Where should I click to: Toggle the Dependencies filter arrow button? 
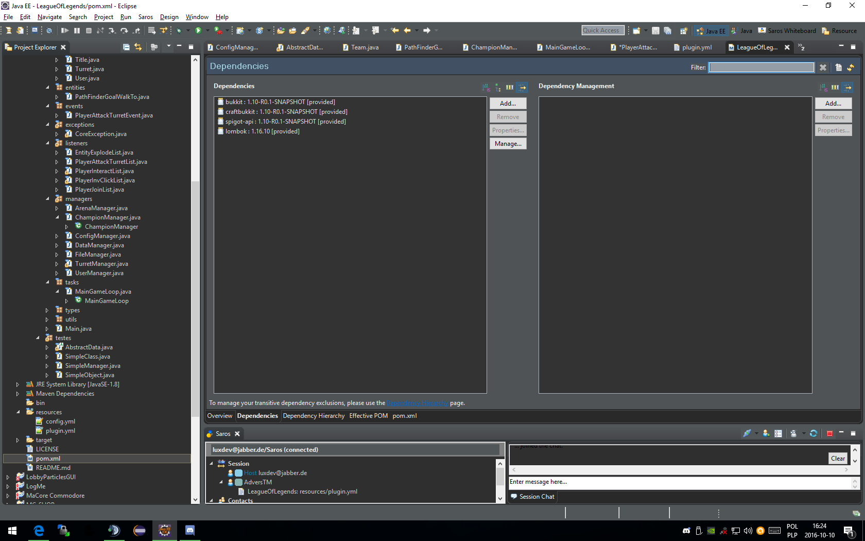coord(522,87)
